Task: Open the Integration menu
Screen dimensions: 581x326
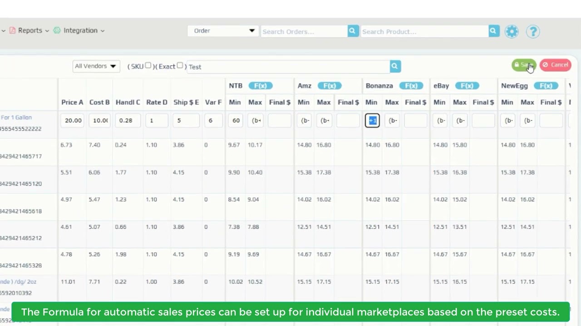Action: 79,30
